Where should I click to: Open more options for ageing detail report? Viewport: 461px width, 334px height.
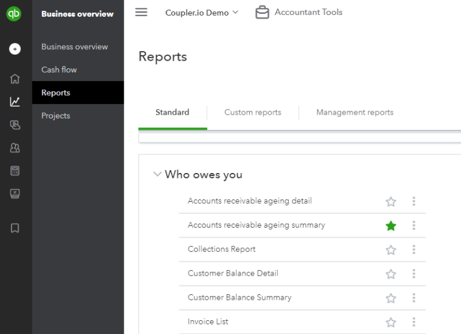414,201
